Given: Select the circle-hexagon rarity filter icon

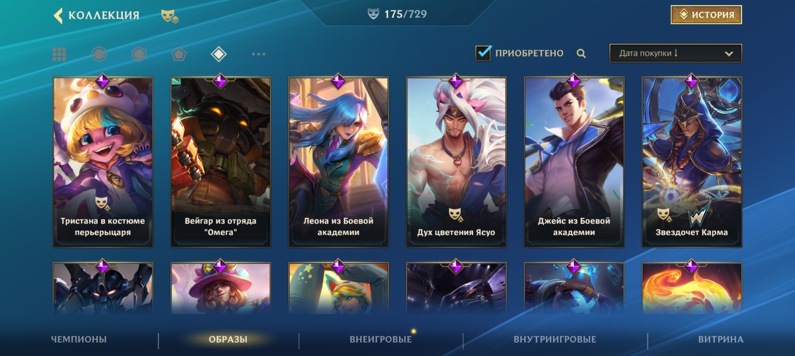Looking at the screenshot, I should click(99, 54).
